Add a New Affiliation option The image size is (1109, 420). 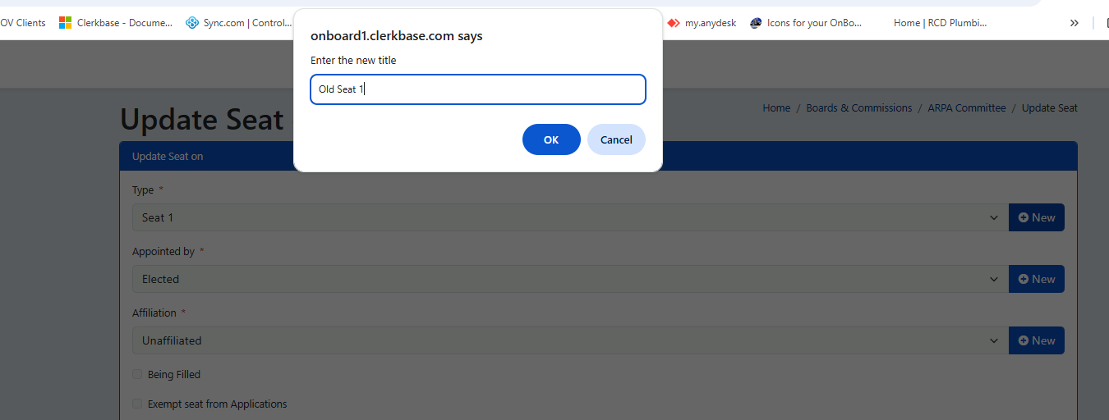click(1037, 340)
